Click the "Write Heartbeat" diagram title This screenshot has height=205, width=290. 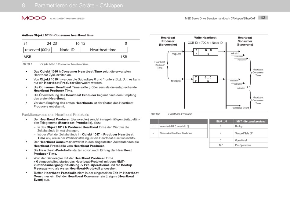click(x=205, y=38)
